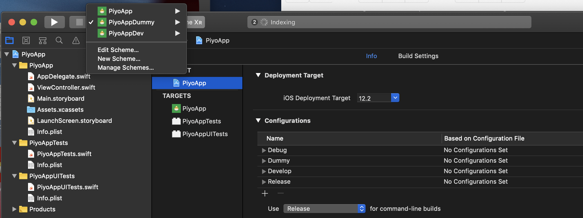Viewport: 583px width, 218px height.
Task: Open Main.storyboard in the navigator
Action: click(61, 98)
